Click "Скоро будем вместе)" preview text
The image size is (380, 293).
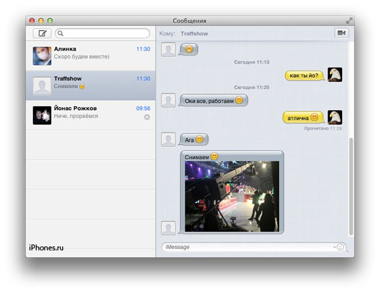tap(81, 56)
